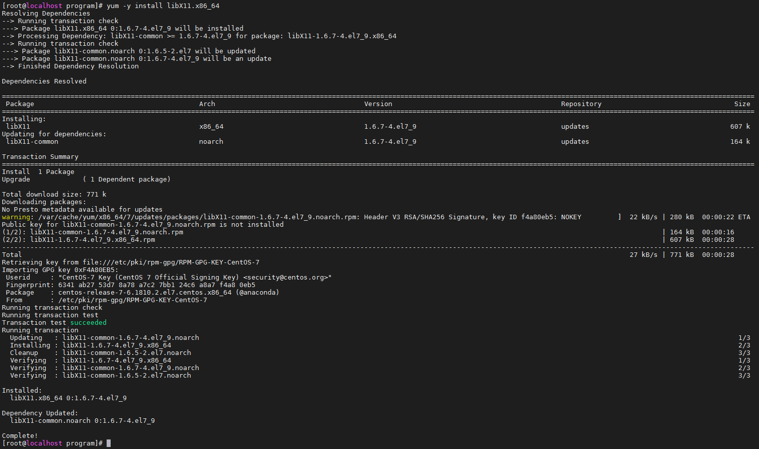The image size is (759, 449).
Task: Select the Package column header
Action: pyautogui.click(x=20, y=104)
